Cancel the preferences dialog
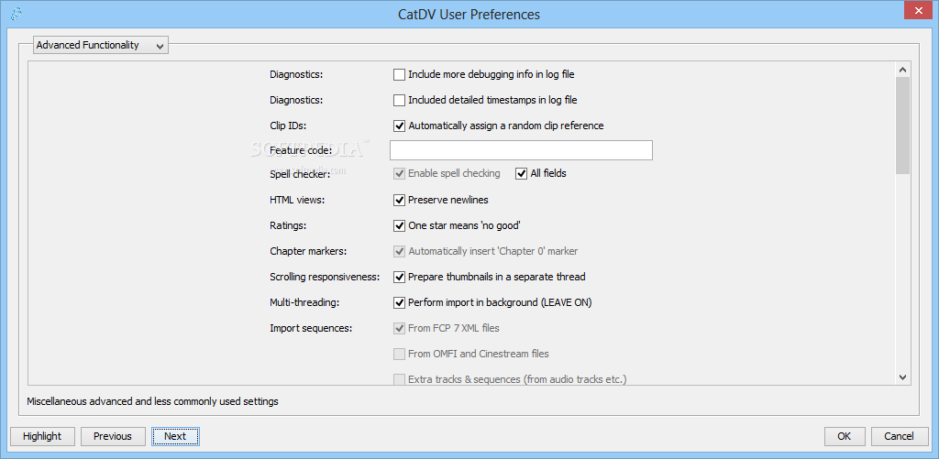 899,436
